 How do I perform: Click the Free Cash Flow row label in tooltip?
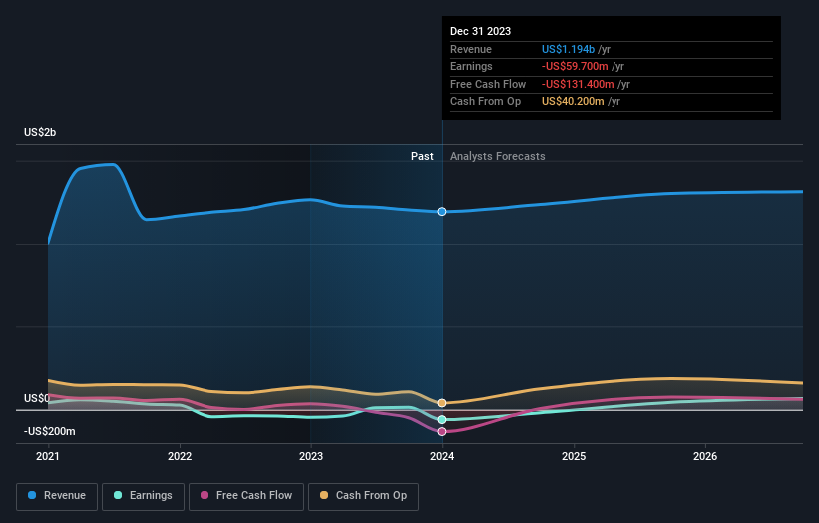click(488, 84)
